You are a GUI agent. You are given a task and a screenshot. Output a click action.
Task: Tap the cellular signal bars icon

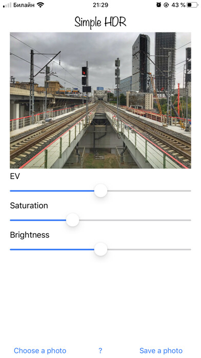point(7,5)
